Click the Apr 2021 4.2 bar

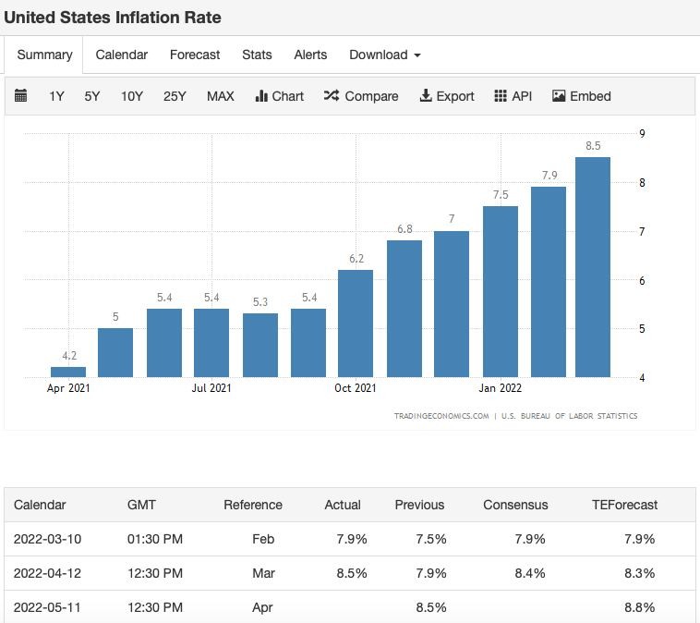click(68, 372)
